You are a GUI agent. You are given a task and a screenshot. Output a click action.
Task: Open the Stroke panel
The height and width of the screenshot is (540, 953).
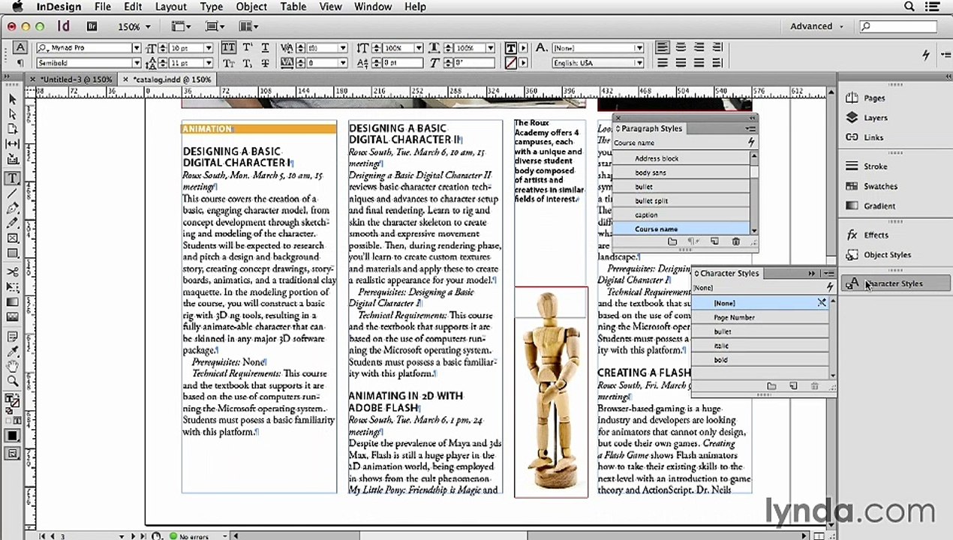point(875,166)
